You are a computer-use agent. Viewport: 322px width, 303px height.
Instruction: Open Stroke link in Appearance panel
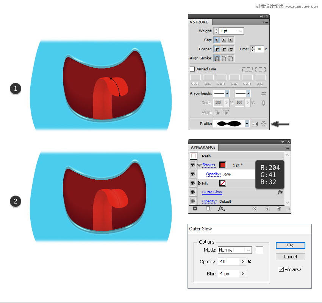click(x=209, y=165)
